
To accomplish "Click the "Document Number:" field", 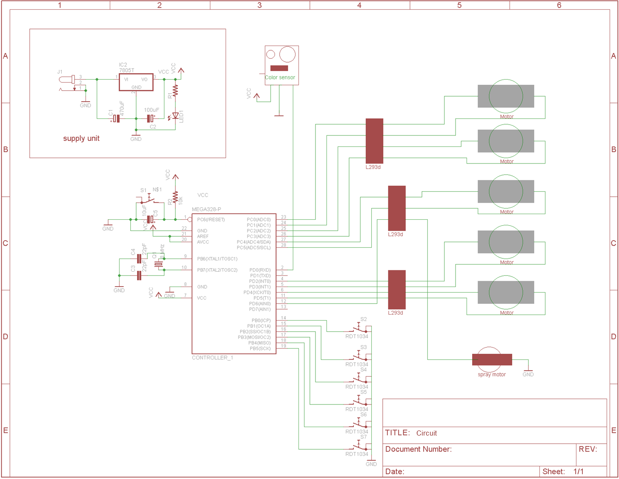I will (479, 454).
